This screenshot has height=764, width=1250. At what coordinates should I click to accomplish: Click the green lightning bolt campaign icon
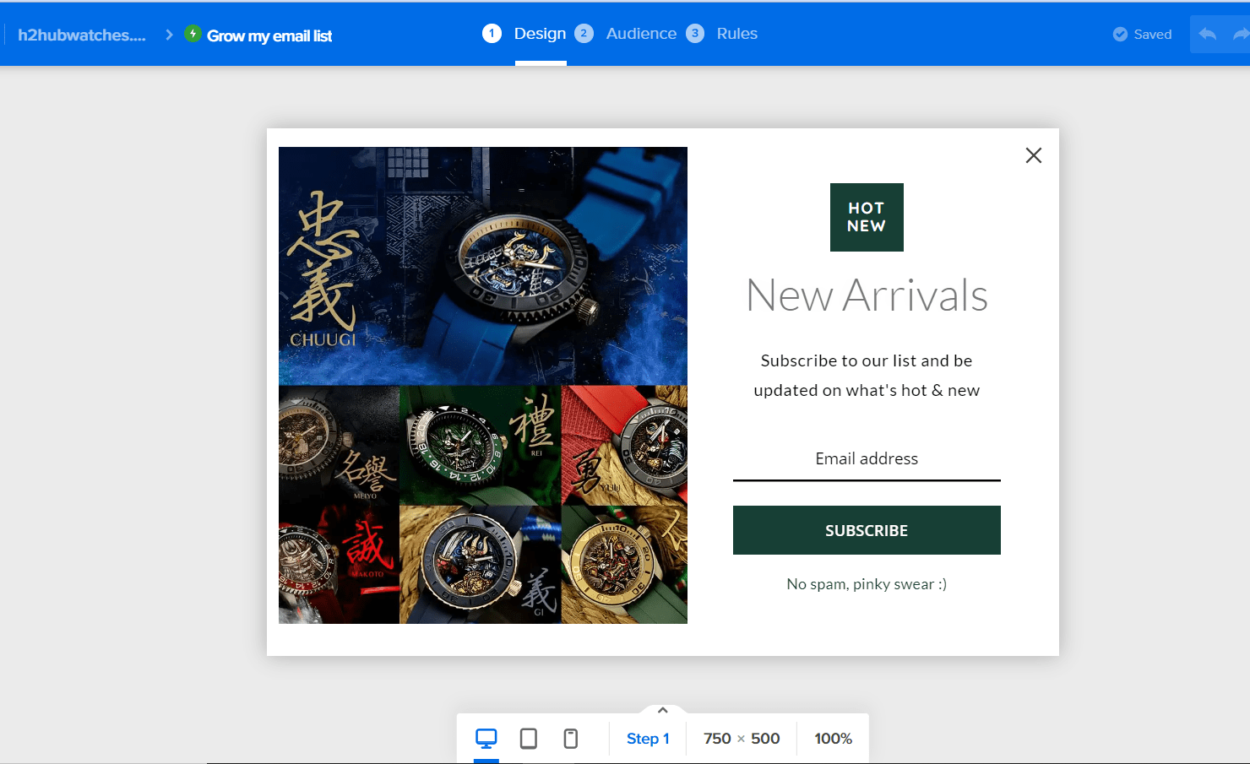tap(193, 34)
